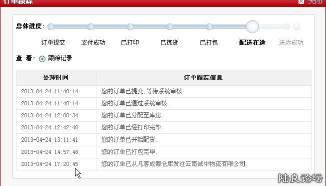Click the 送达成功 greyed step label
The height and width of the screenshot is (186, 326).
click(291, 43)
